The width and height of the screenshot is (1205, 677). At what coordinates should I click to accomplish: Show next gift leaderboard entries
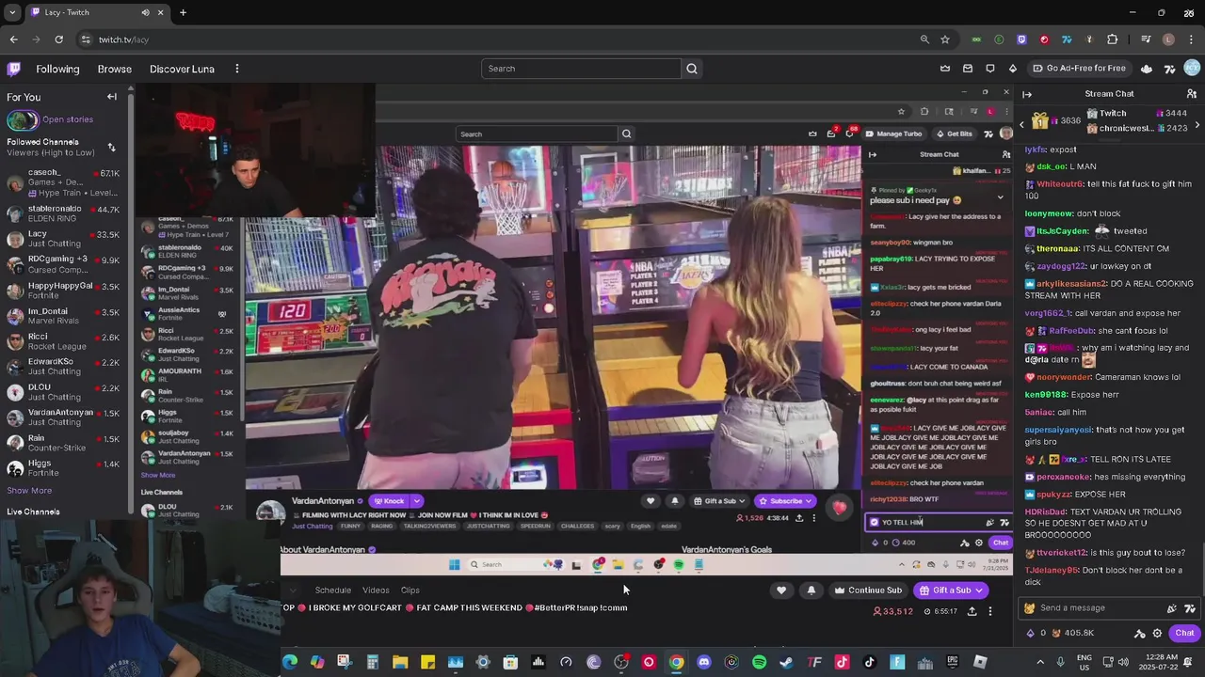pyautogui.click(x=1197, y=124)
